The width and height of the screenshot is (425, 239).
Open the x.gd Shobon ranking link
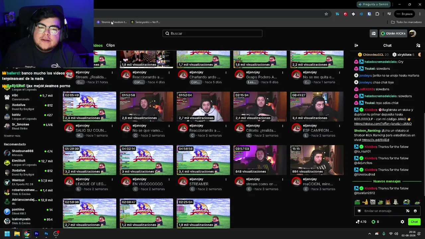375,140
